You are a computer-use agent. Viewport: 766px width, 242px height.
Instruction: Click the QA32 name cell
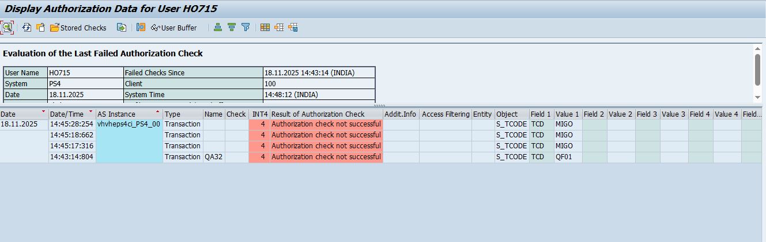[x=213, y=157]
